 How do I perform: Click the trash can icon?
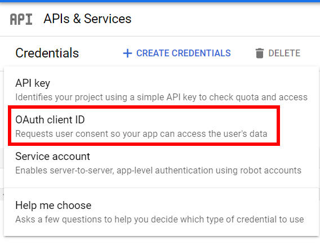pos(259,54)
